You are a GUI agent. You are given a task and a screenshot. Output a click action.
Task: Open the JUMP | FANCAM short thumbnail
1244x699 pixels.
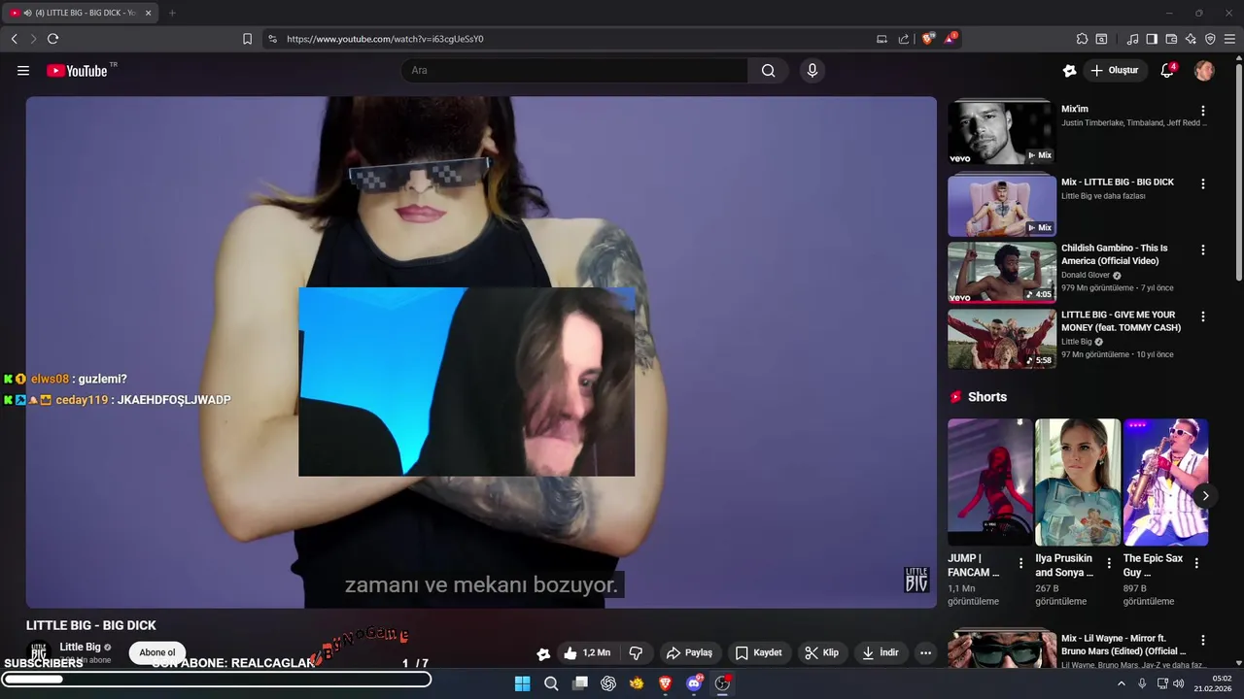[990, 483]
